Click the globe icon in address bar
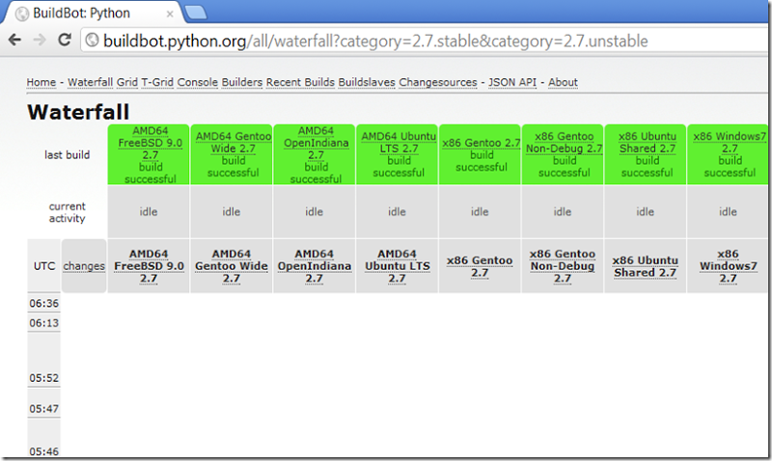 coord(92,40)
